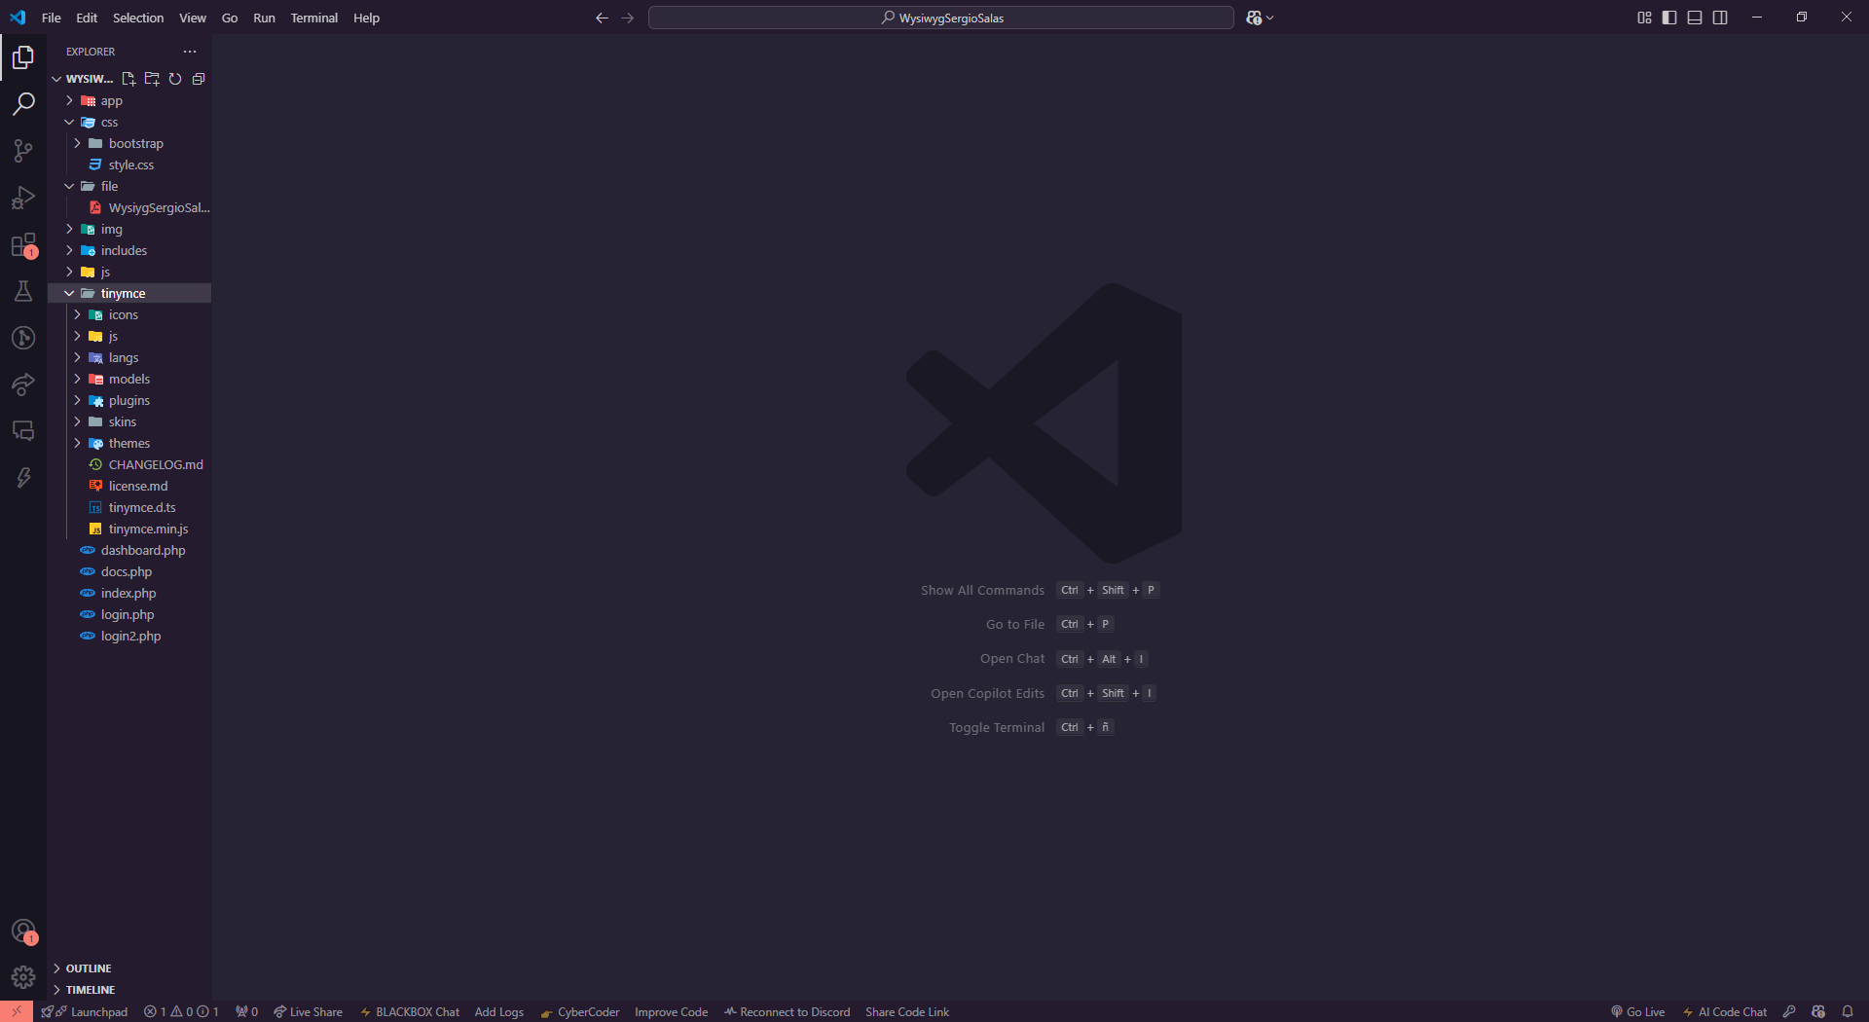The image size is (1869, 1022).
Task: Open the chat panel icon in activity bar
Action: (x=23, y=431)
